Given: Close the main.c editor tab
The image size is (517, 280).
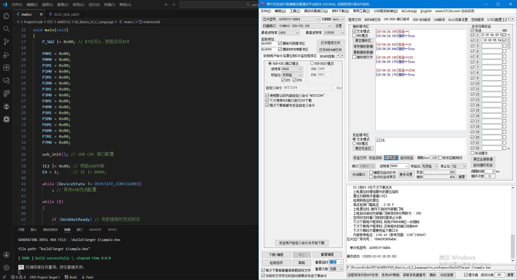Looking at the screenshot, I should click(x=41, y=14).
